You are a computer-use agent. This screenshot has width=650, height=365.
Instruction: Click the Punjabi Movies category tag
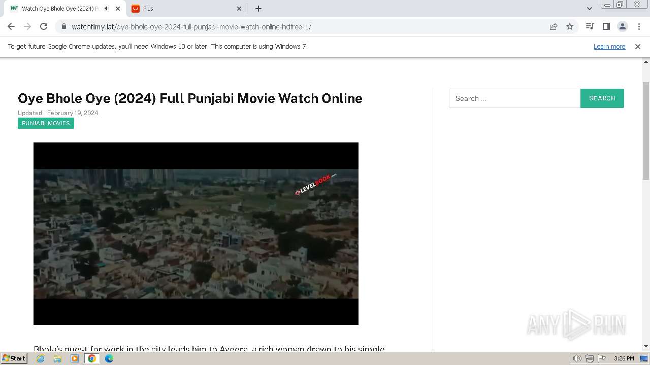tap(46, 123)
